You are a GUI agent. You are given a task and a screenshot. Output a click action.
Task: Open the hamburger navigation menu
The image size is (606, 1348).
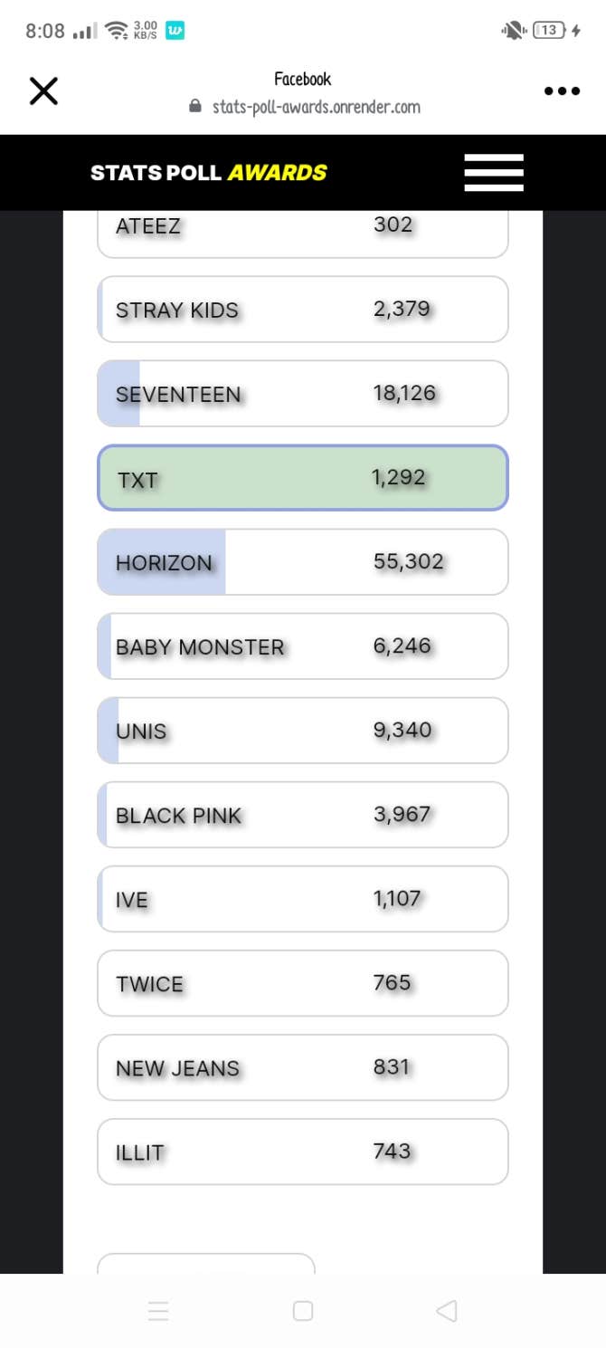[494, 173]
